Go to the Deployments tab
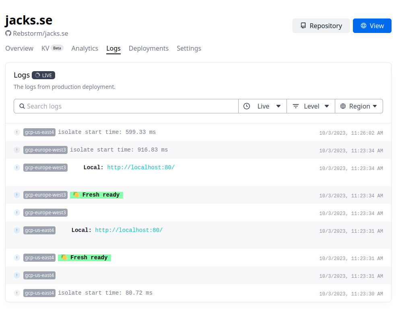 [x=148, y=48]
